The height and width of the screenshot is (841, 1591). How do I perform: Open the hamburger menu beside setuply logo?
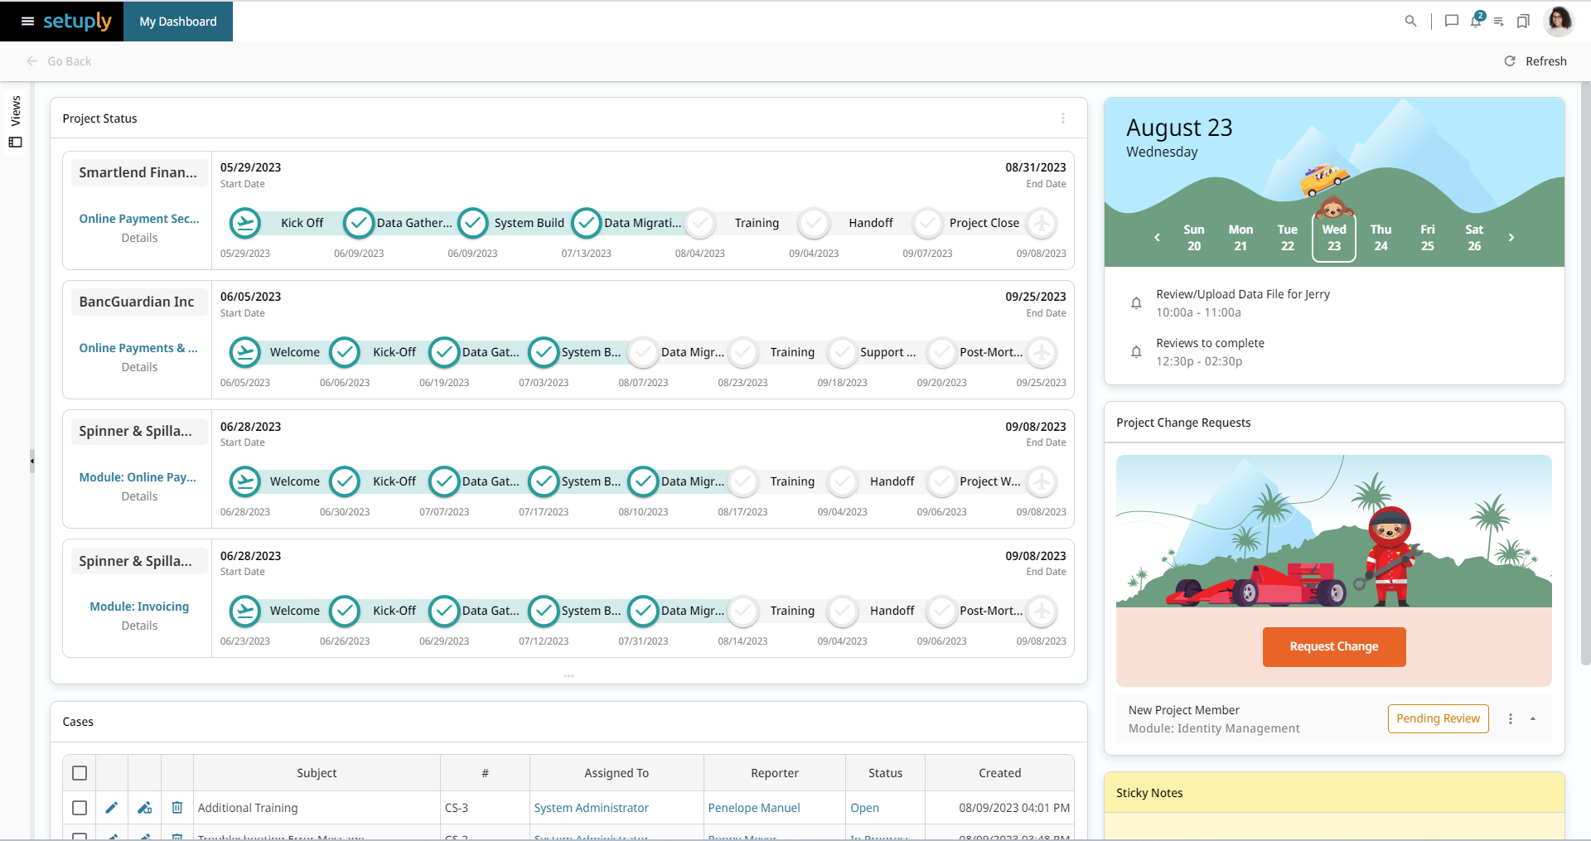(27, 22)
